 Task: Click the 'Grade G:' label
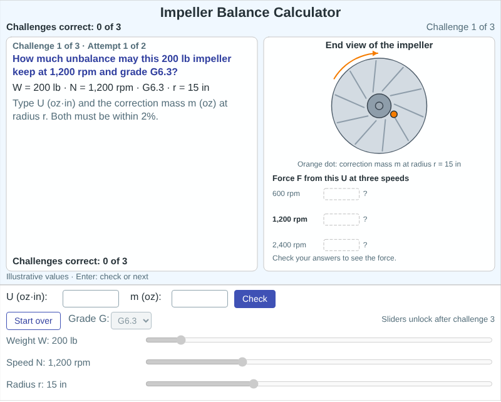[89, 319]
